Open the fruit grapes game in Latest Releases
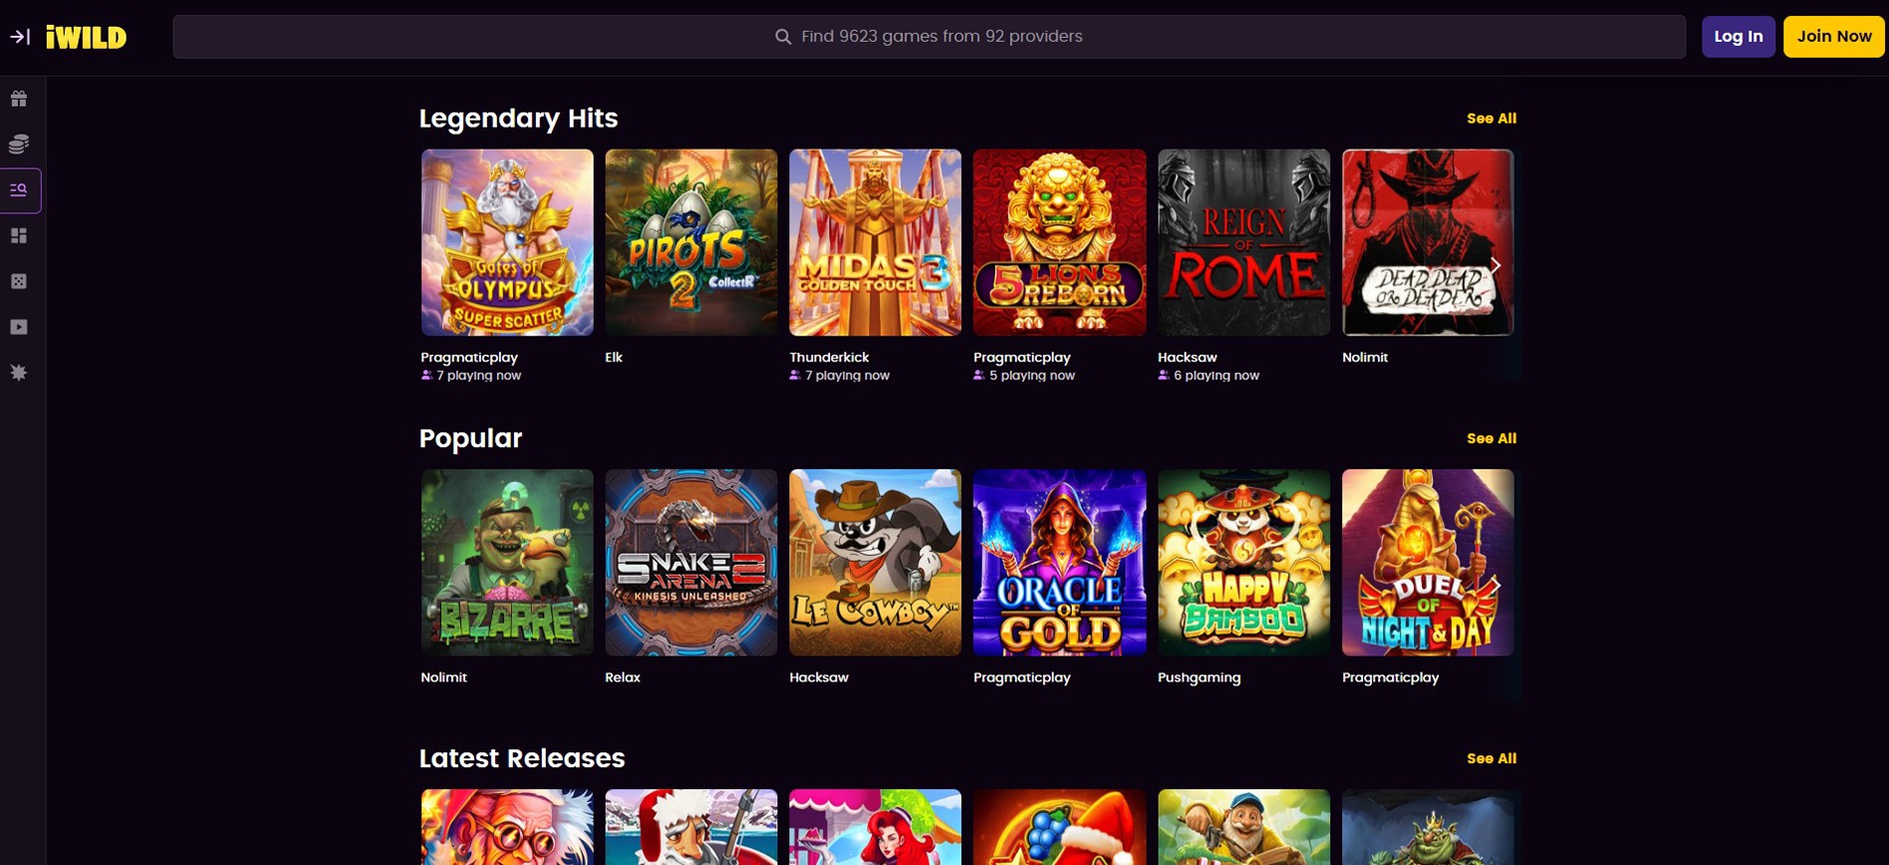This screenshot has width=1889, height=865. (1060, 827)
